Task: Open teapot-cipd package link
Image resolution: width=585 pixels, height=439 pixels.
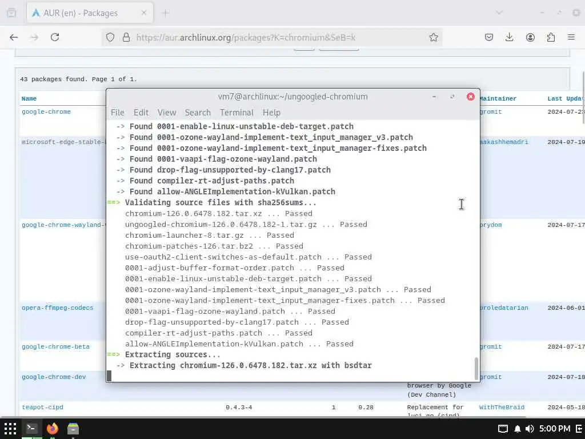Action: [x=42, y=407]
